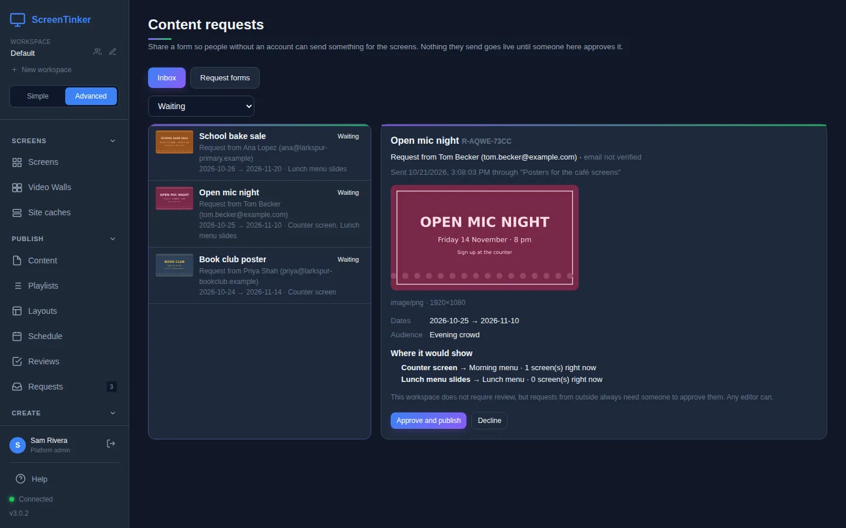The height and width of the screenshot is (528, 846).
Task: Open workspace members icon next to Default
Action: point(98,52)
